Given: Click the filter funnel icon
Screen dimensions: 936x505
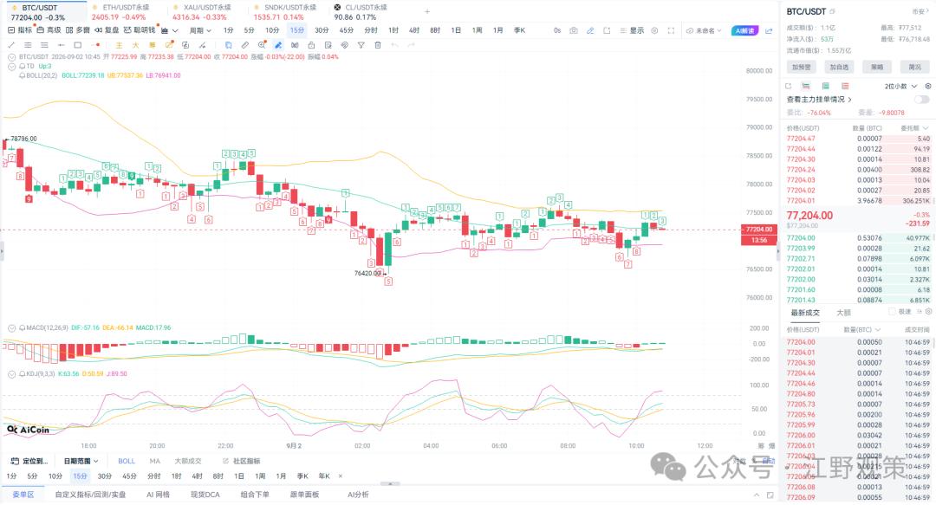Looking at the screenshot, I should pyautogui.click(x=361, y=45).
